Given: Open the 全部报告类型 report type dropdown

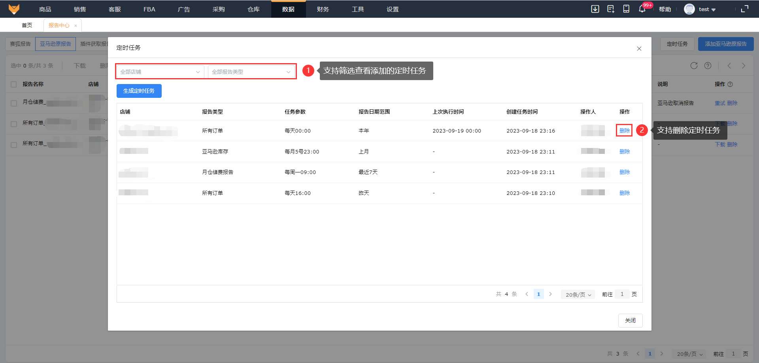Looking at the screenshot, I should coord(251,72).
